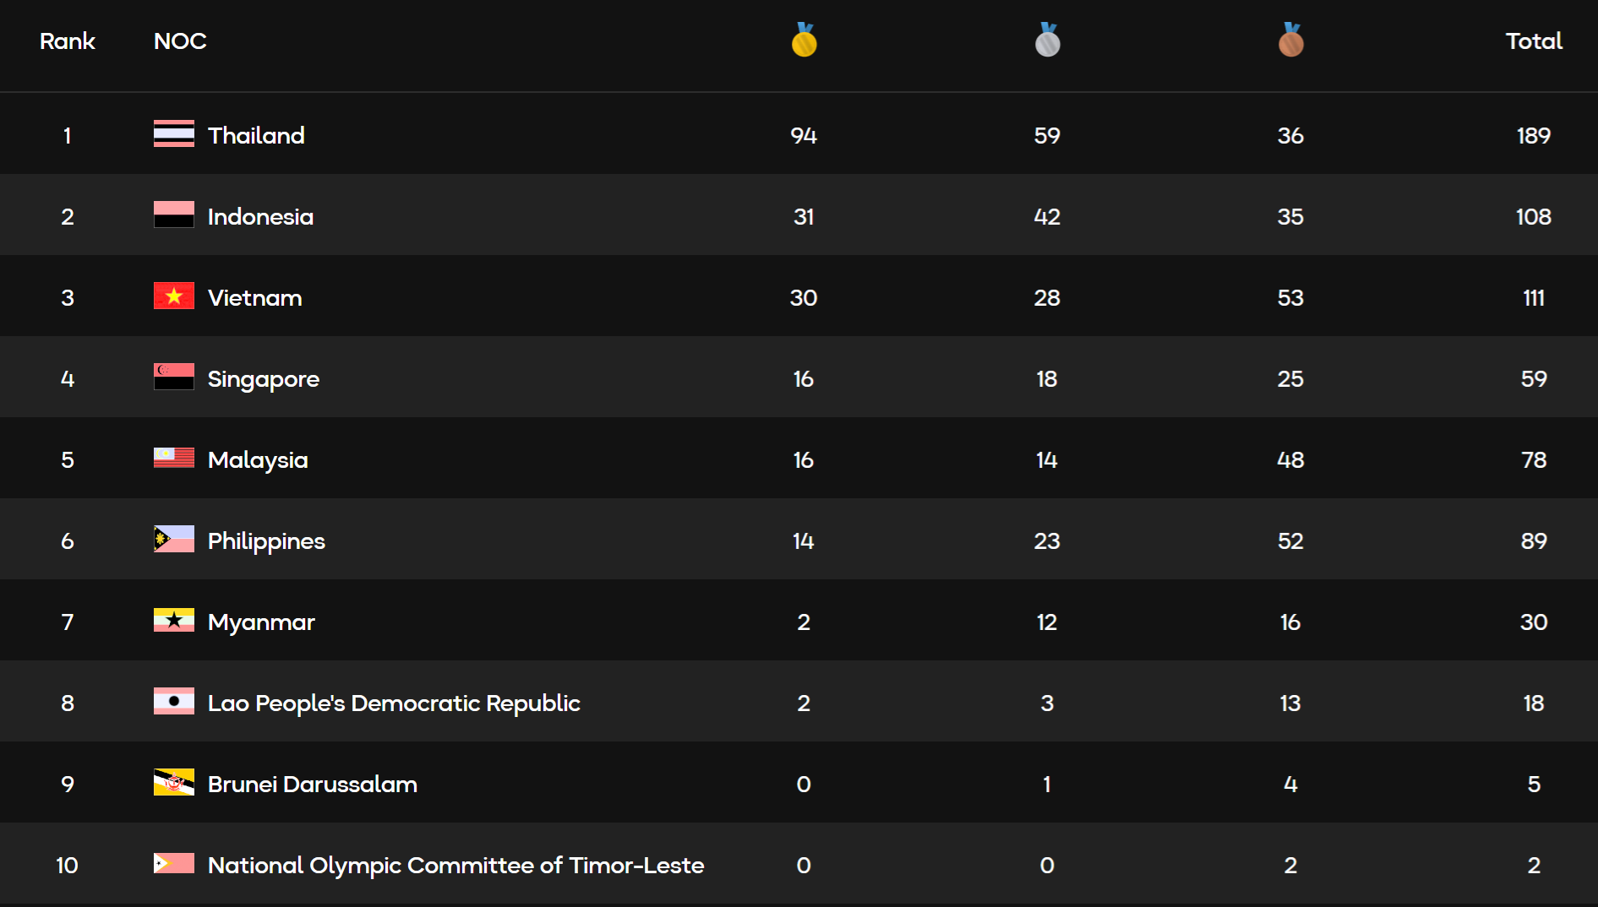Screen dimensions: 1598x907
Task: Click the Philippines flag icon
Action: tap(173, 540)
